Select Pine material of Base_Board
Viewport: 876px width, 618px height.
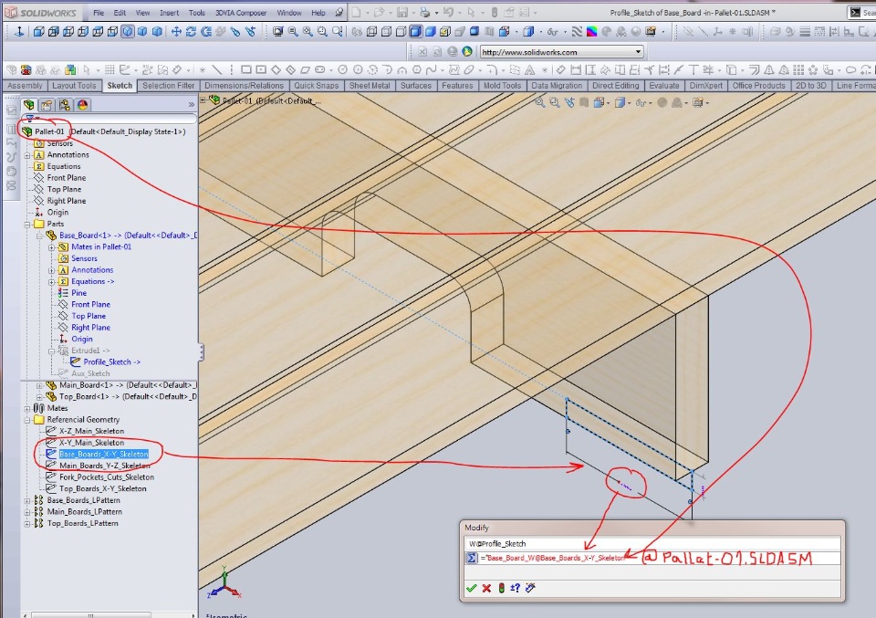[78, 293]
